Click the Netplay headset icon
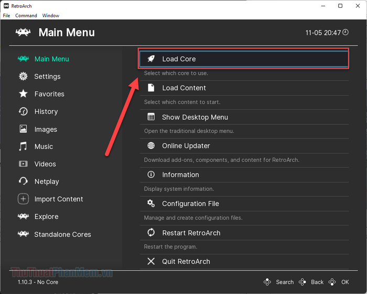 [23, 181]
